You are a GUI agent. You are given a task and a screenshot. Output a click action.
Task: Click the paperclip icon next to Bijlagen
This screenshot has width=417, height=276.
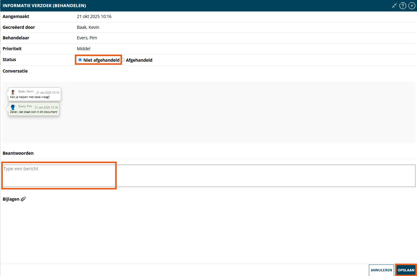[23, 199]
